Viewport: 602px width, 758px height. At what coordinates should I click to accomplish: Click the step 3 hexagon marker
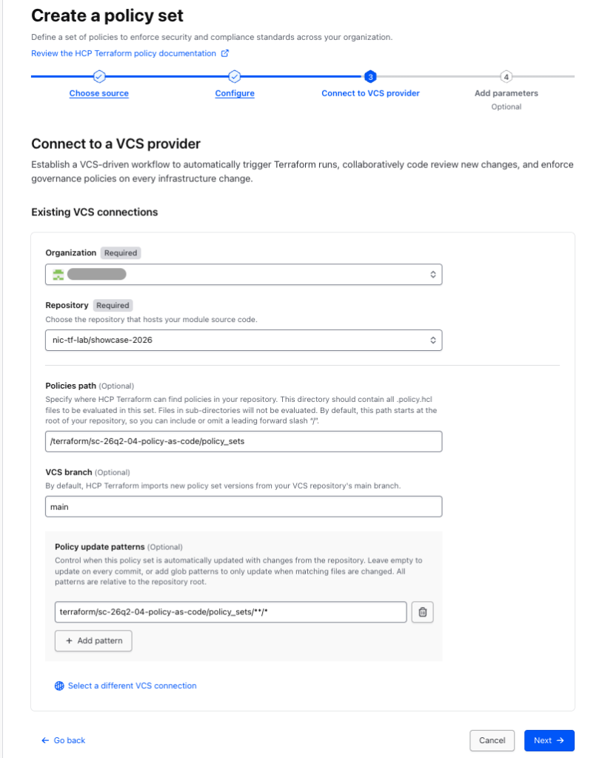(370, 76)
